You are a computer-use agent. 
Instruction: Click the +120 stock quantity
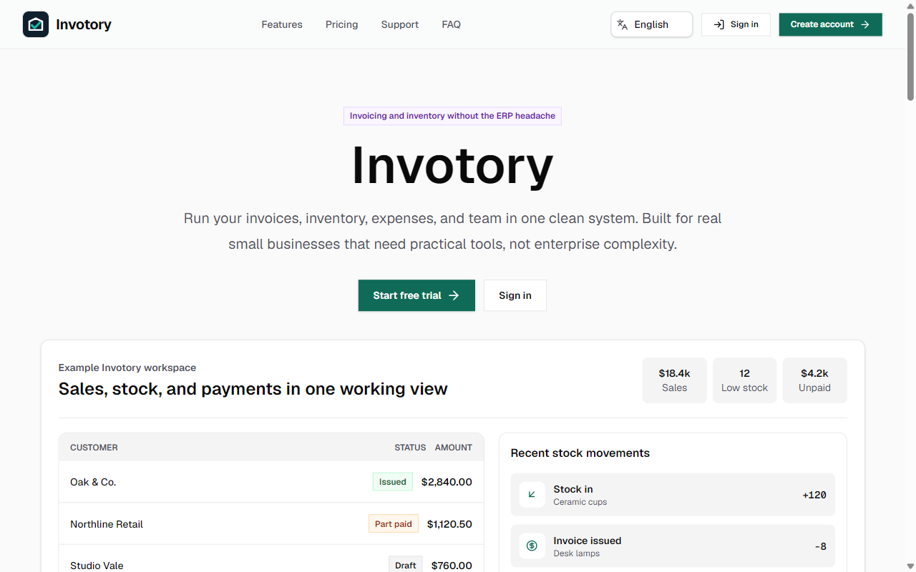pyautogui.click(x=814, y=495)
